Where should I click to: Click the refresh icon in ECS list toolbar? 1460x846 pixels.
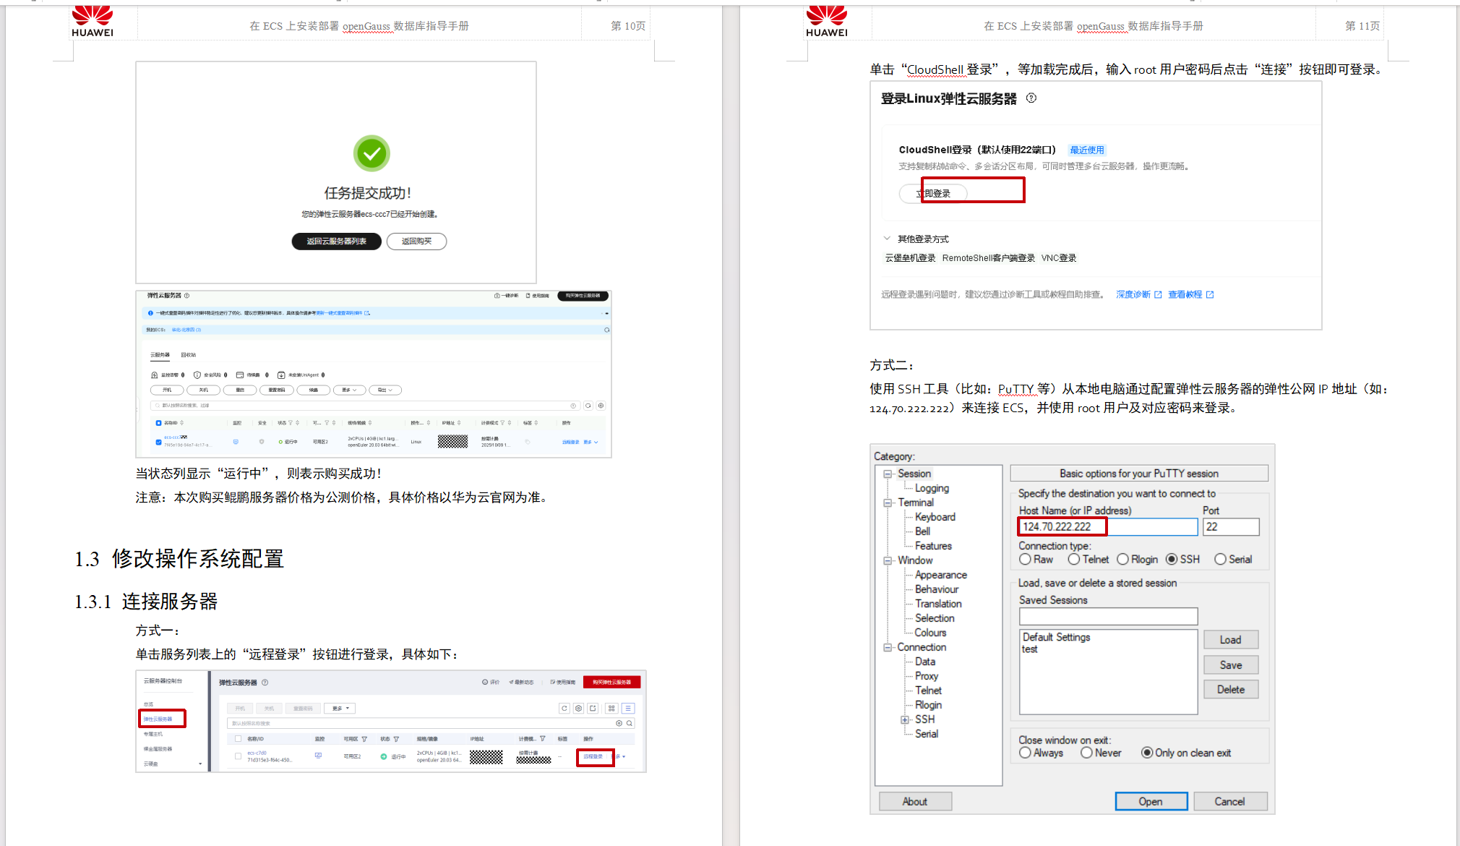pos(564,709)
